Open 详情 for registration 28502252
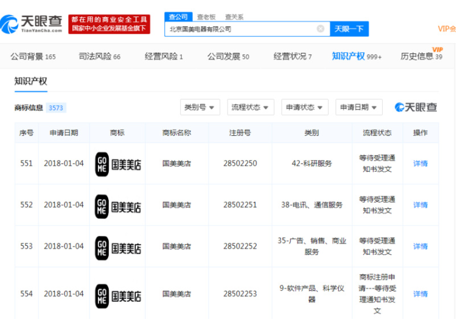Viewport: 474px width, 325px height. tap(420, 246)
